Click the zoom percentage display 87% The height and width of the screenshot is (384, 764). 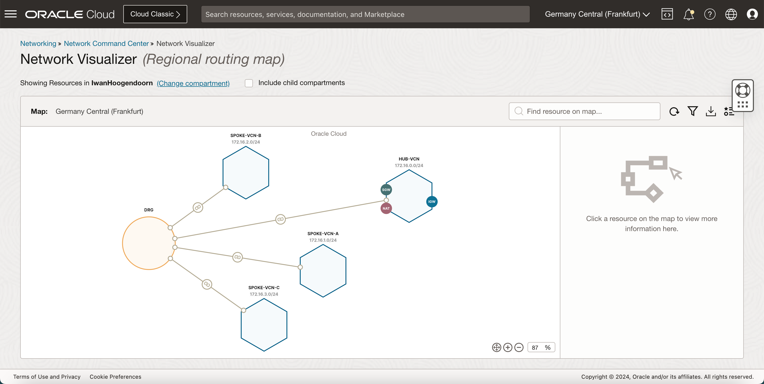coord(540,347)
